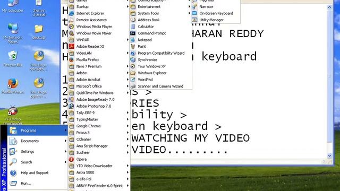Expand VideoLAN submenu
This screenshot has height=191, width=340.
[99, 53]
